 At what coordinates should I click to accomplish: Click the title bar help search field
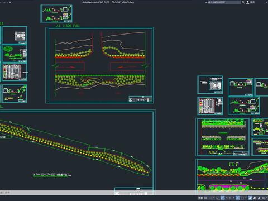224,2
